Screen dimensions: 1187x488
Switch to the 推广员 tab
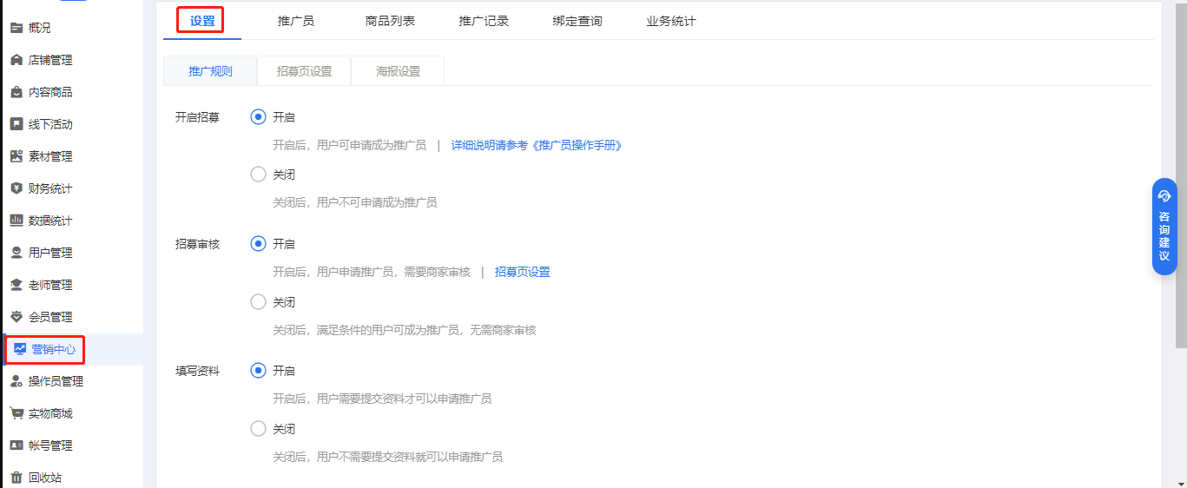coord(295,21)
